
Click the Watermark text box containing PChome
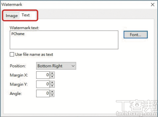(x=64, y=40)
